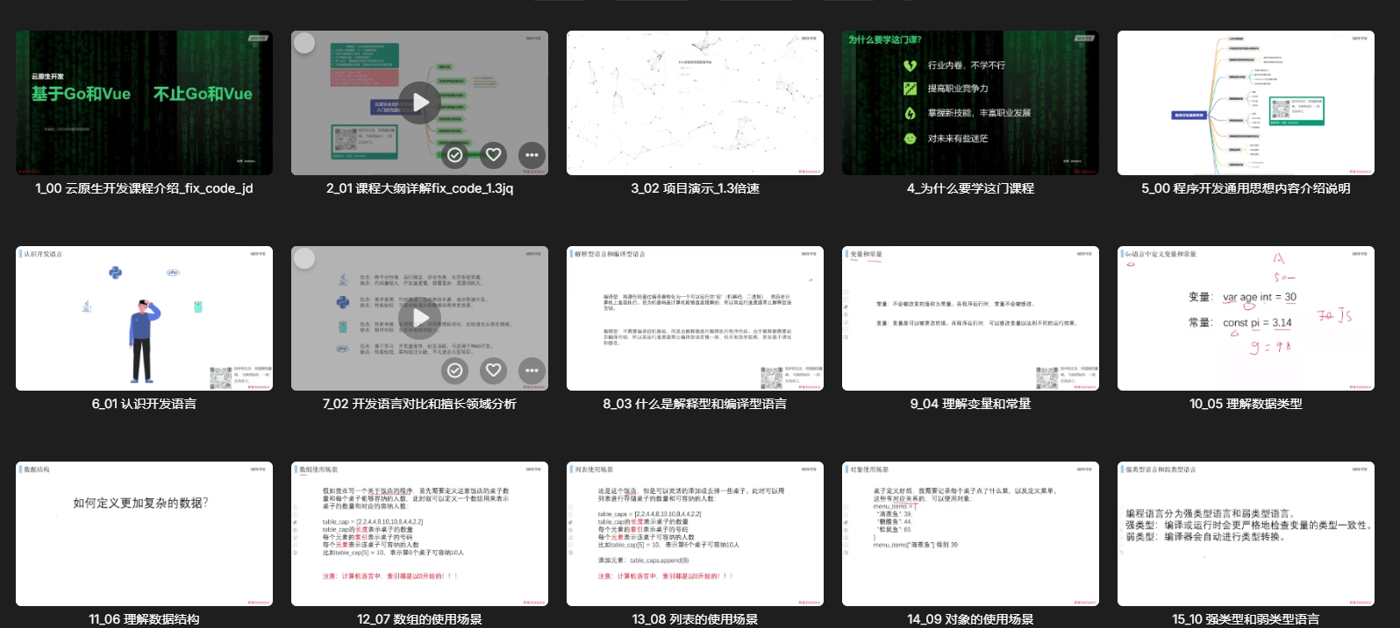Favorite 7_02 开发语言对比 with the heart icon
This screenshot has height=628, width=1400.
click(494, 370)
